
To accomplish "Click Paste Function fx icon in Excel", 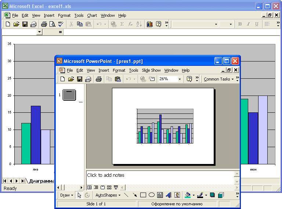I will pos(130,24).
